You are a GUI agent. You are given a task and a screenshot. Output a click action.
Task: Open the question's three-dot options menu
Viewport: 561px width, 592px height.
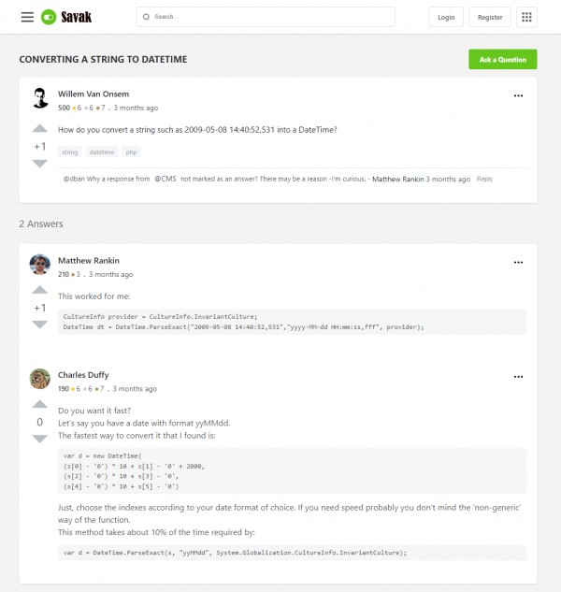coord(518,95)
